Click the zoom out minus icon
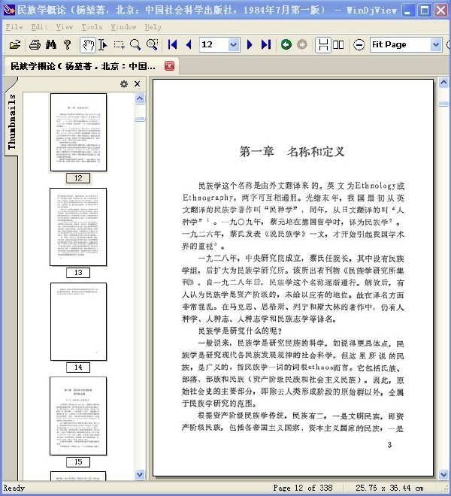451x496 pixels. tap(359, 44)
